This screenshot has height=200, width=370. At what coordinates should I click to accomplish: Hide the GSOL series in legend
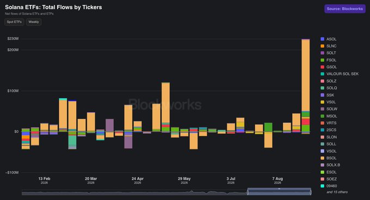[329, 67]
